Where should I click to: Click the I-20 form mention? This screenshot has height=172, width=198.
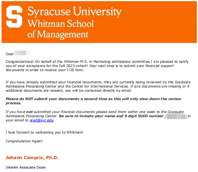(x=75, y=70)
